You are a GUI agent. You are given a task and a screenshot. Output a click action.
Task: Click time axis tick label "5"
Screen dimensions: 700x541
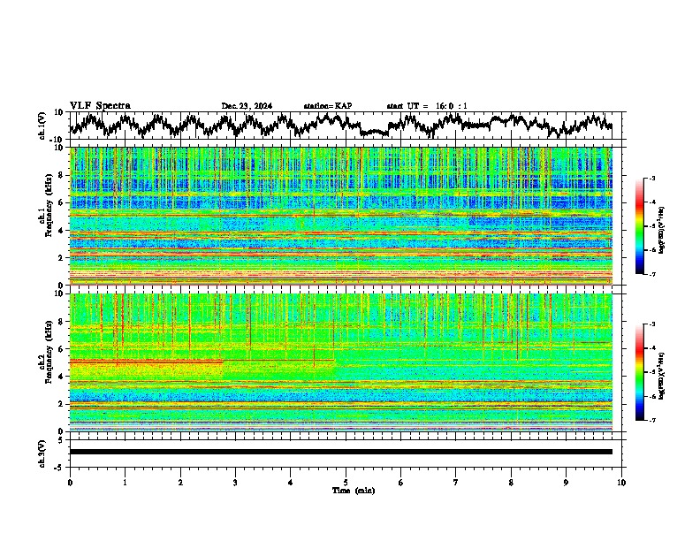(x=346, y=483)
